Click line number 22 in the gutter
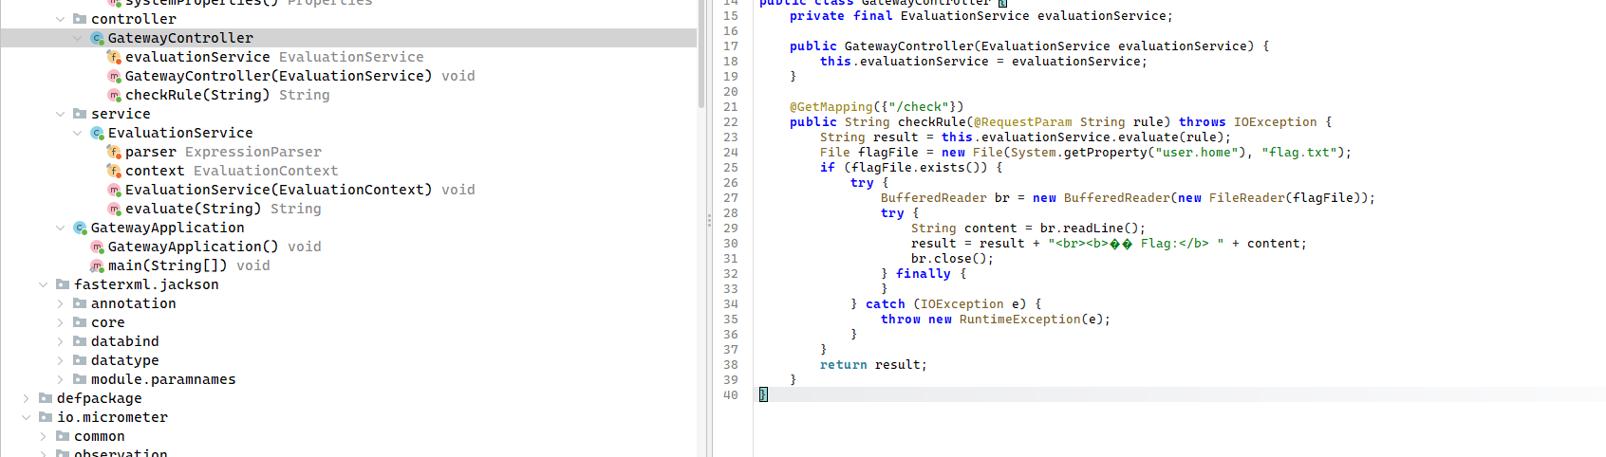Image resolution: width=1606 pixels, height=457 pixels. coord(730,121)
